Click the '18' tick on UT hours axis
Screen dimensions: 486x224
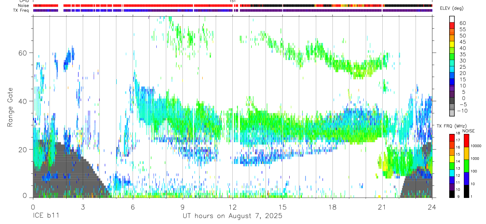pyautogui.click(x=332, y=207)
